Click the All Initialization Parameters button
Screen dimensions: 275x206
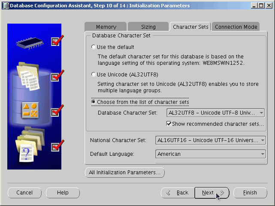pos(125,173)
